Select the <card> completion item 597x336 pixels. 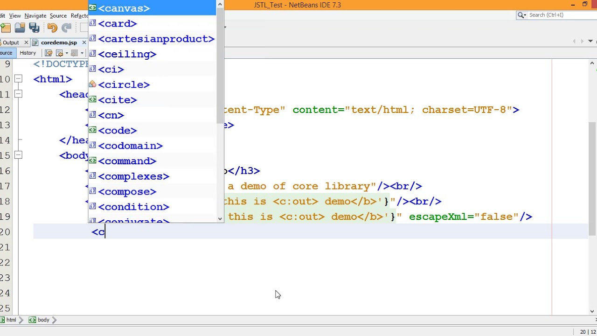pyautogui.click(x=152, y=23)
